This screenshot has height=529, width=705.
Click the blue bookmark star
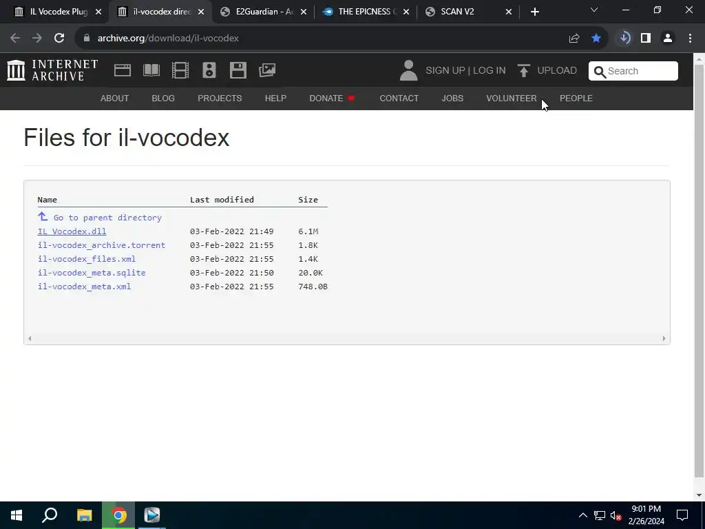(596, 39)
